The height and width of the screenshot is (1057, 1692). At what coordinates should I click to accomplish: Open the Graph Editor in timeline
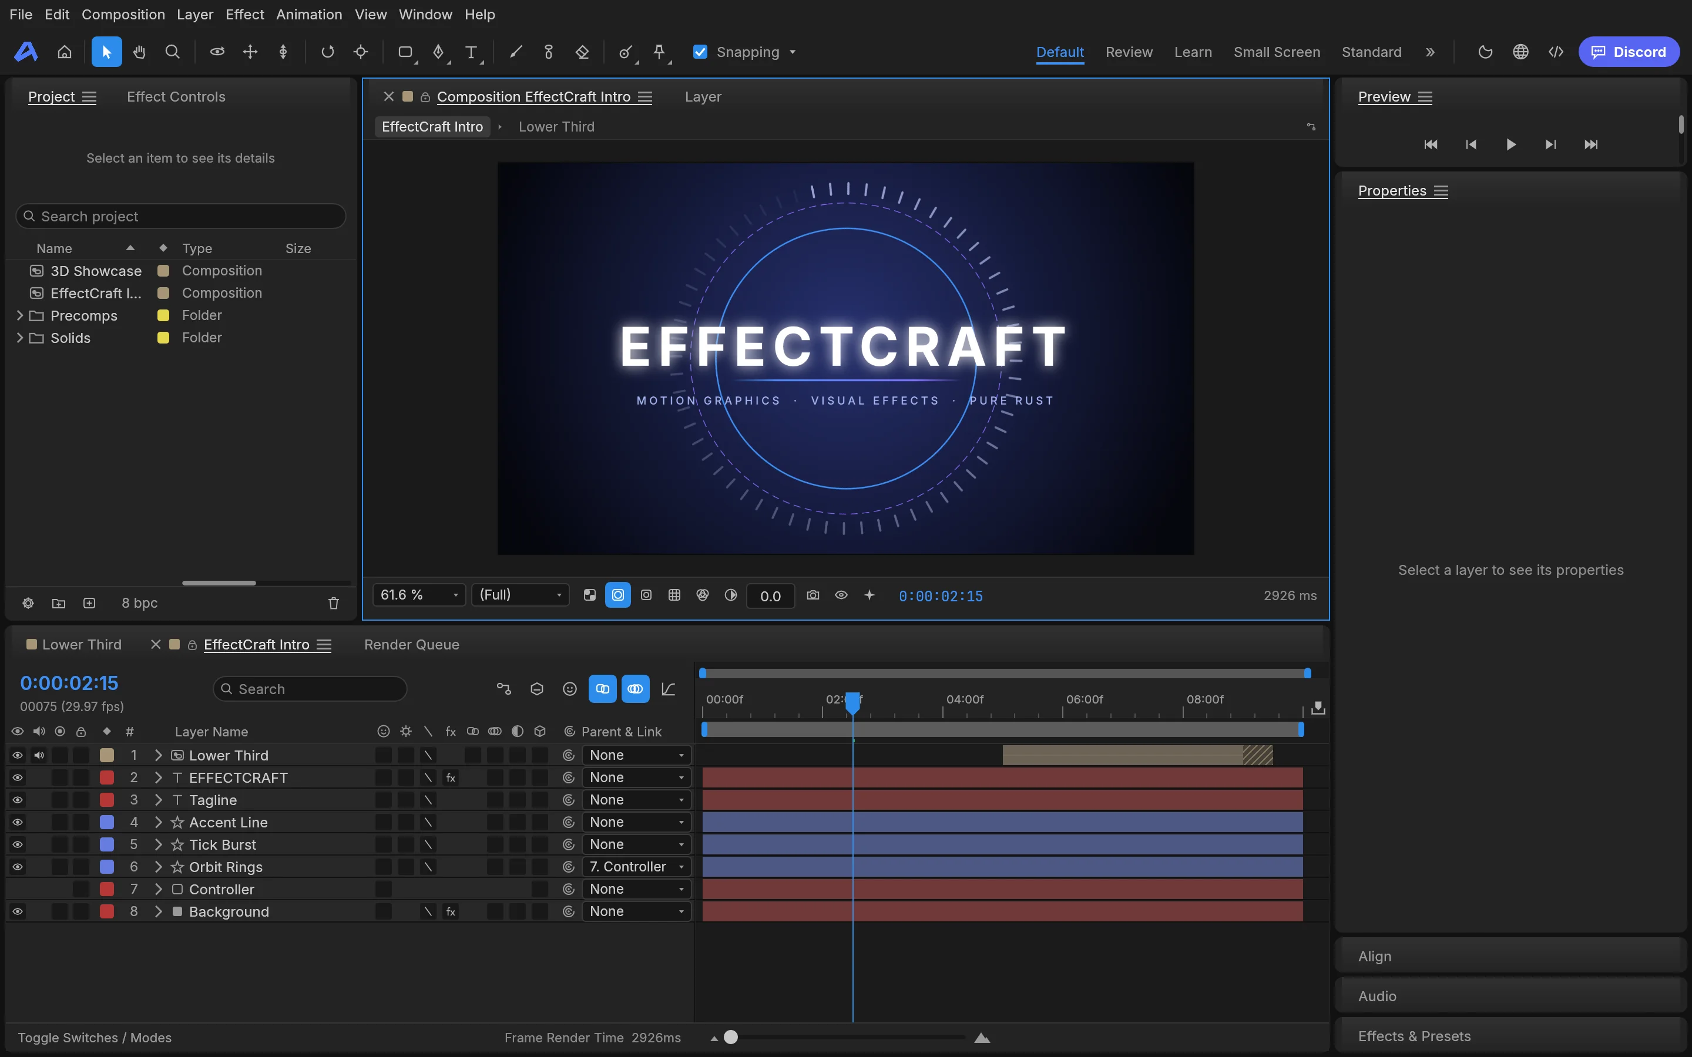coord(669,689)
